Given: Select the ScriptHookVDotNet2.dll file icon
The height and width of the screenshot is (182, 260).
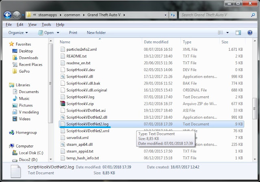Looking at the screenshot, I should pos(63,117).
